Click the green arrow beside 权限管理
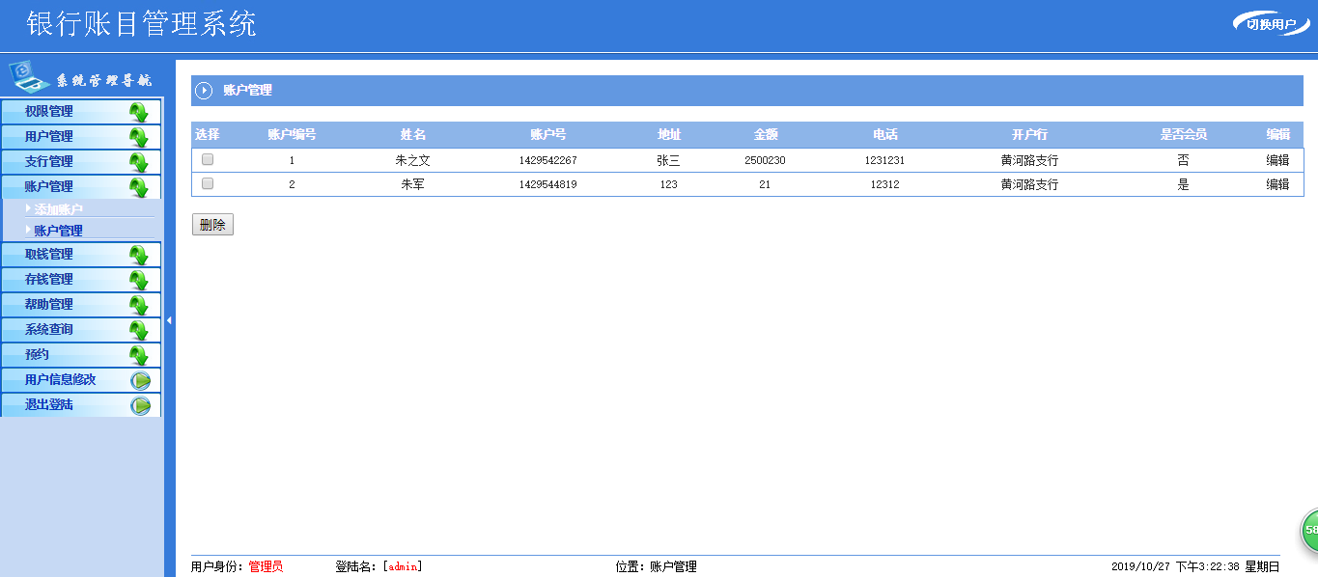Screen dimensions: 1318x577 [139, 112]
